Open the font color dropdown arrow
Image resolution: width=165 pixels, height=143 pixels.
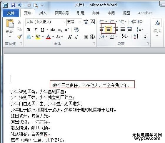tap(53, 37)
